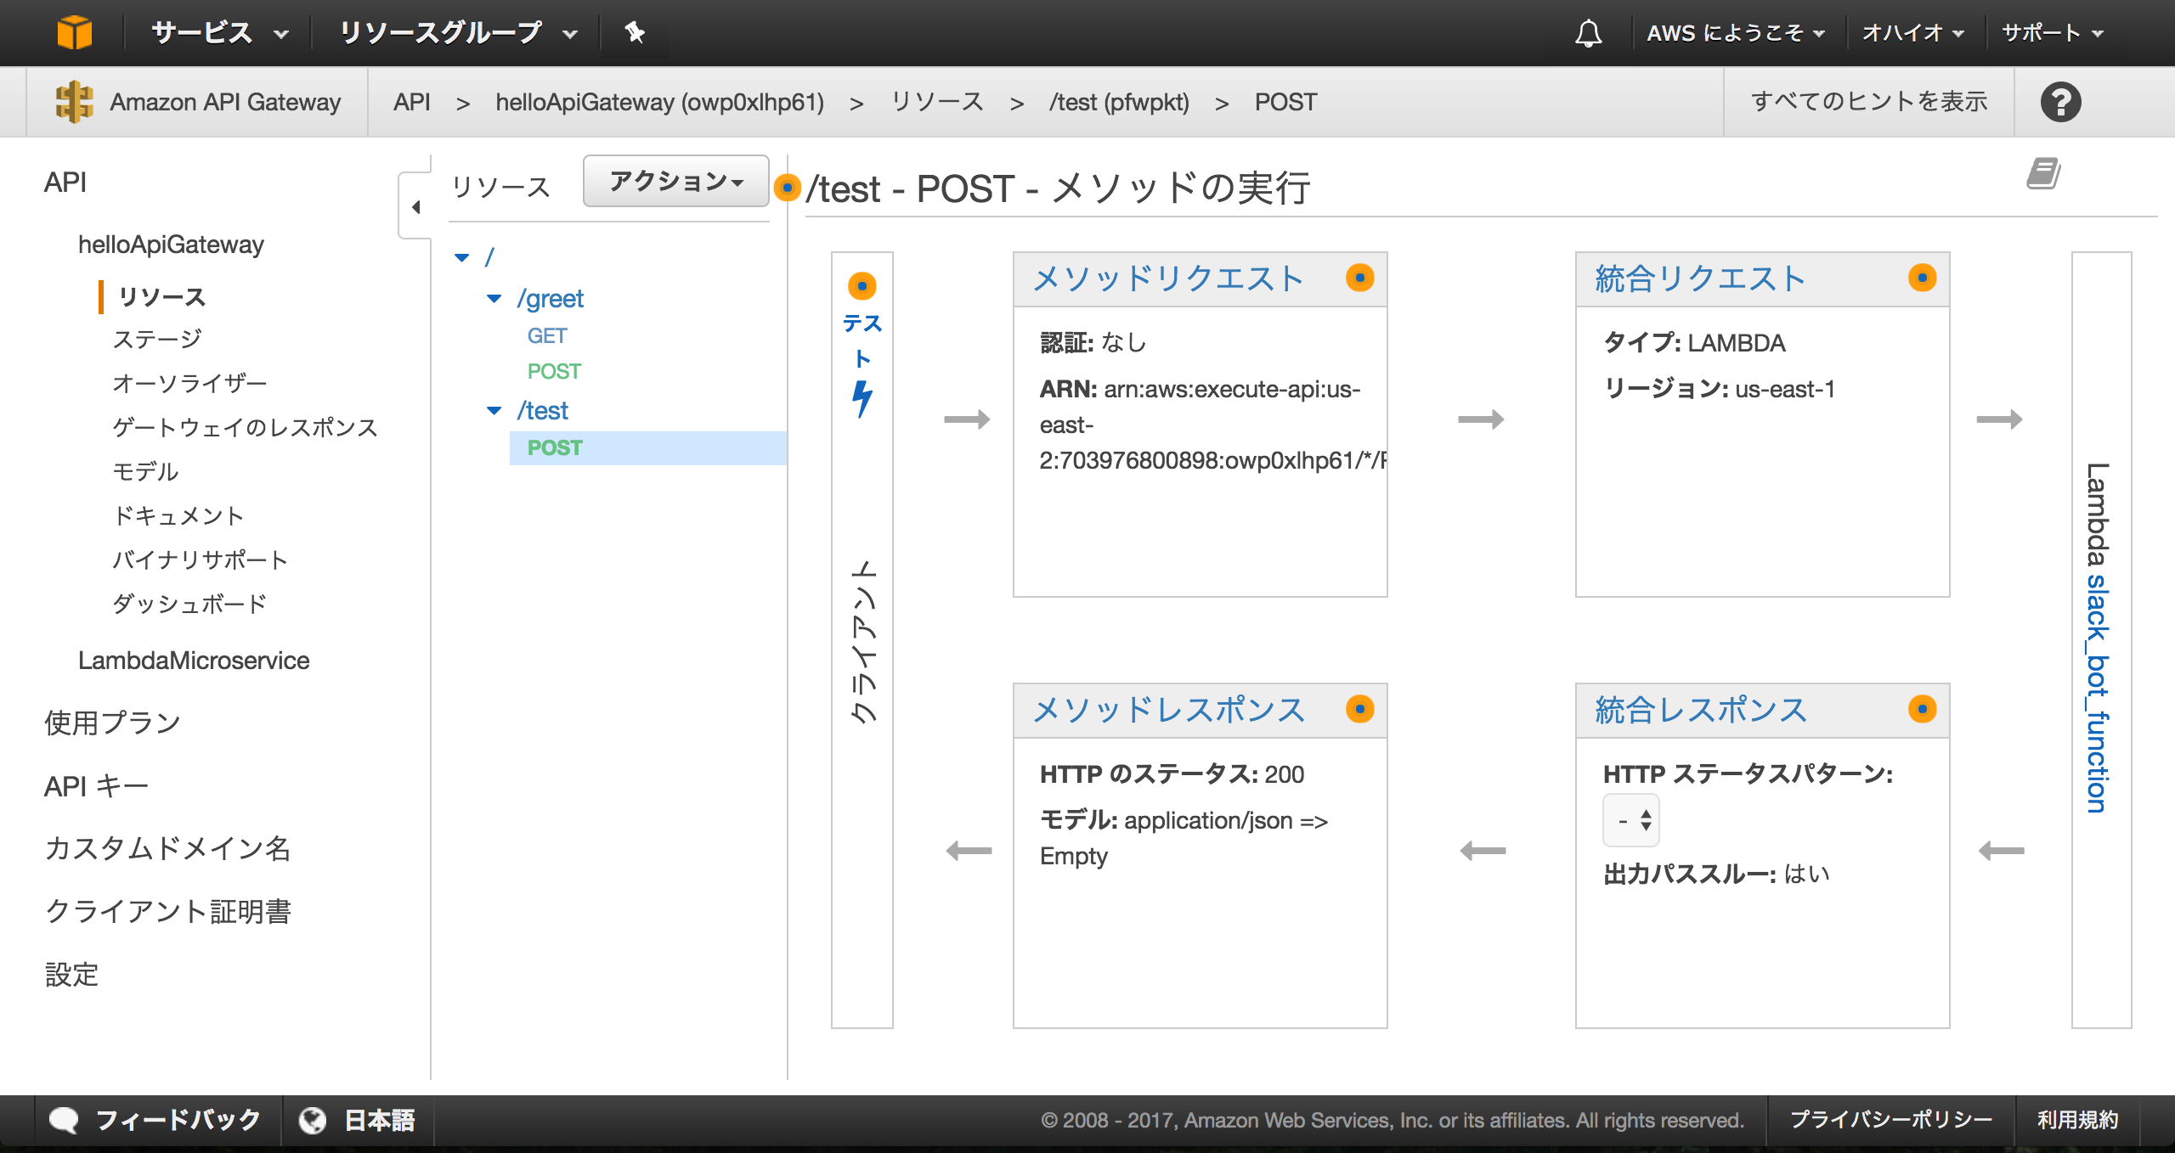Screen dimensions: 2175x1153
Task: Open the help question mark icon
Action: 2060,102
